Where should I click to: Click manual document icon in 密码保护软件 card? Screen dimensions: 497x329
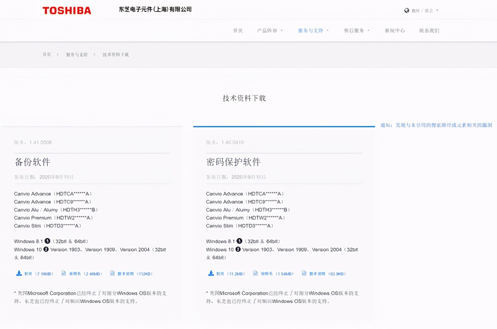256,273
